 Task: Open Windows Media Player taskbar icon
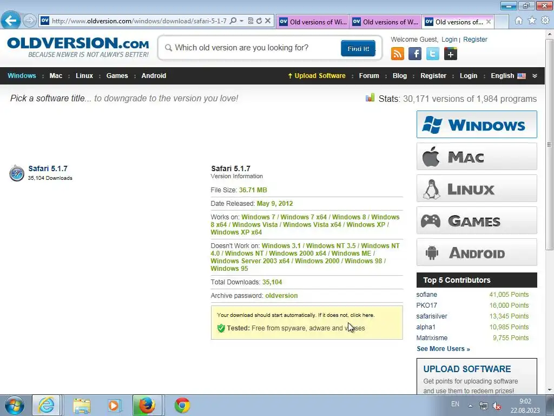point(114,405)
